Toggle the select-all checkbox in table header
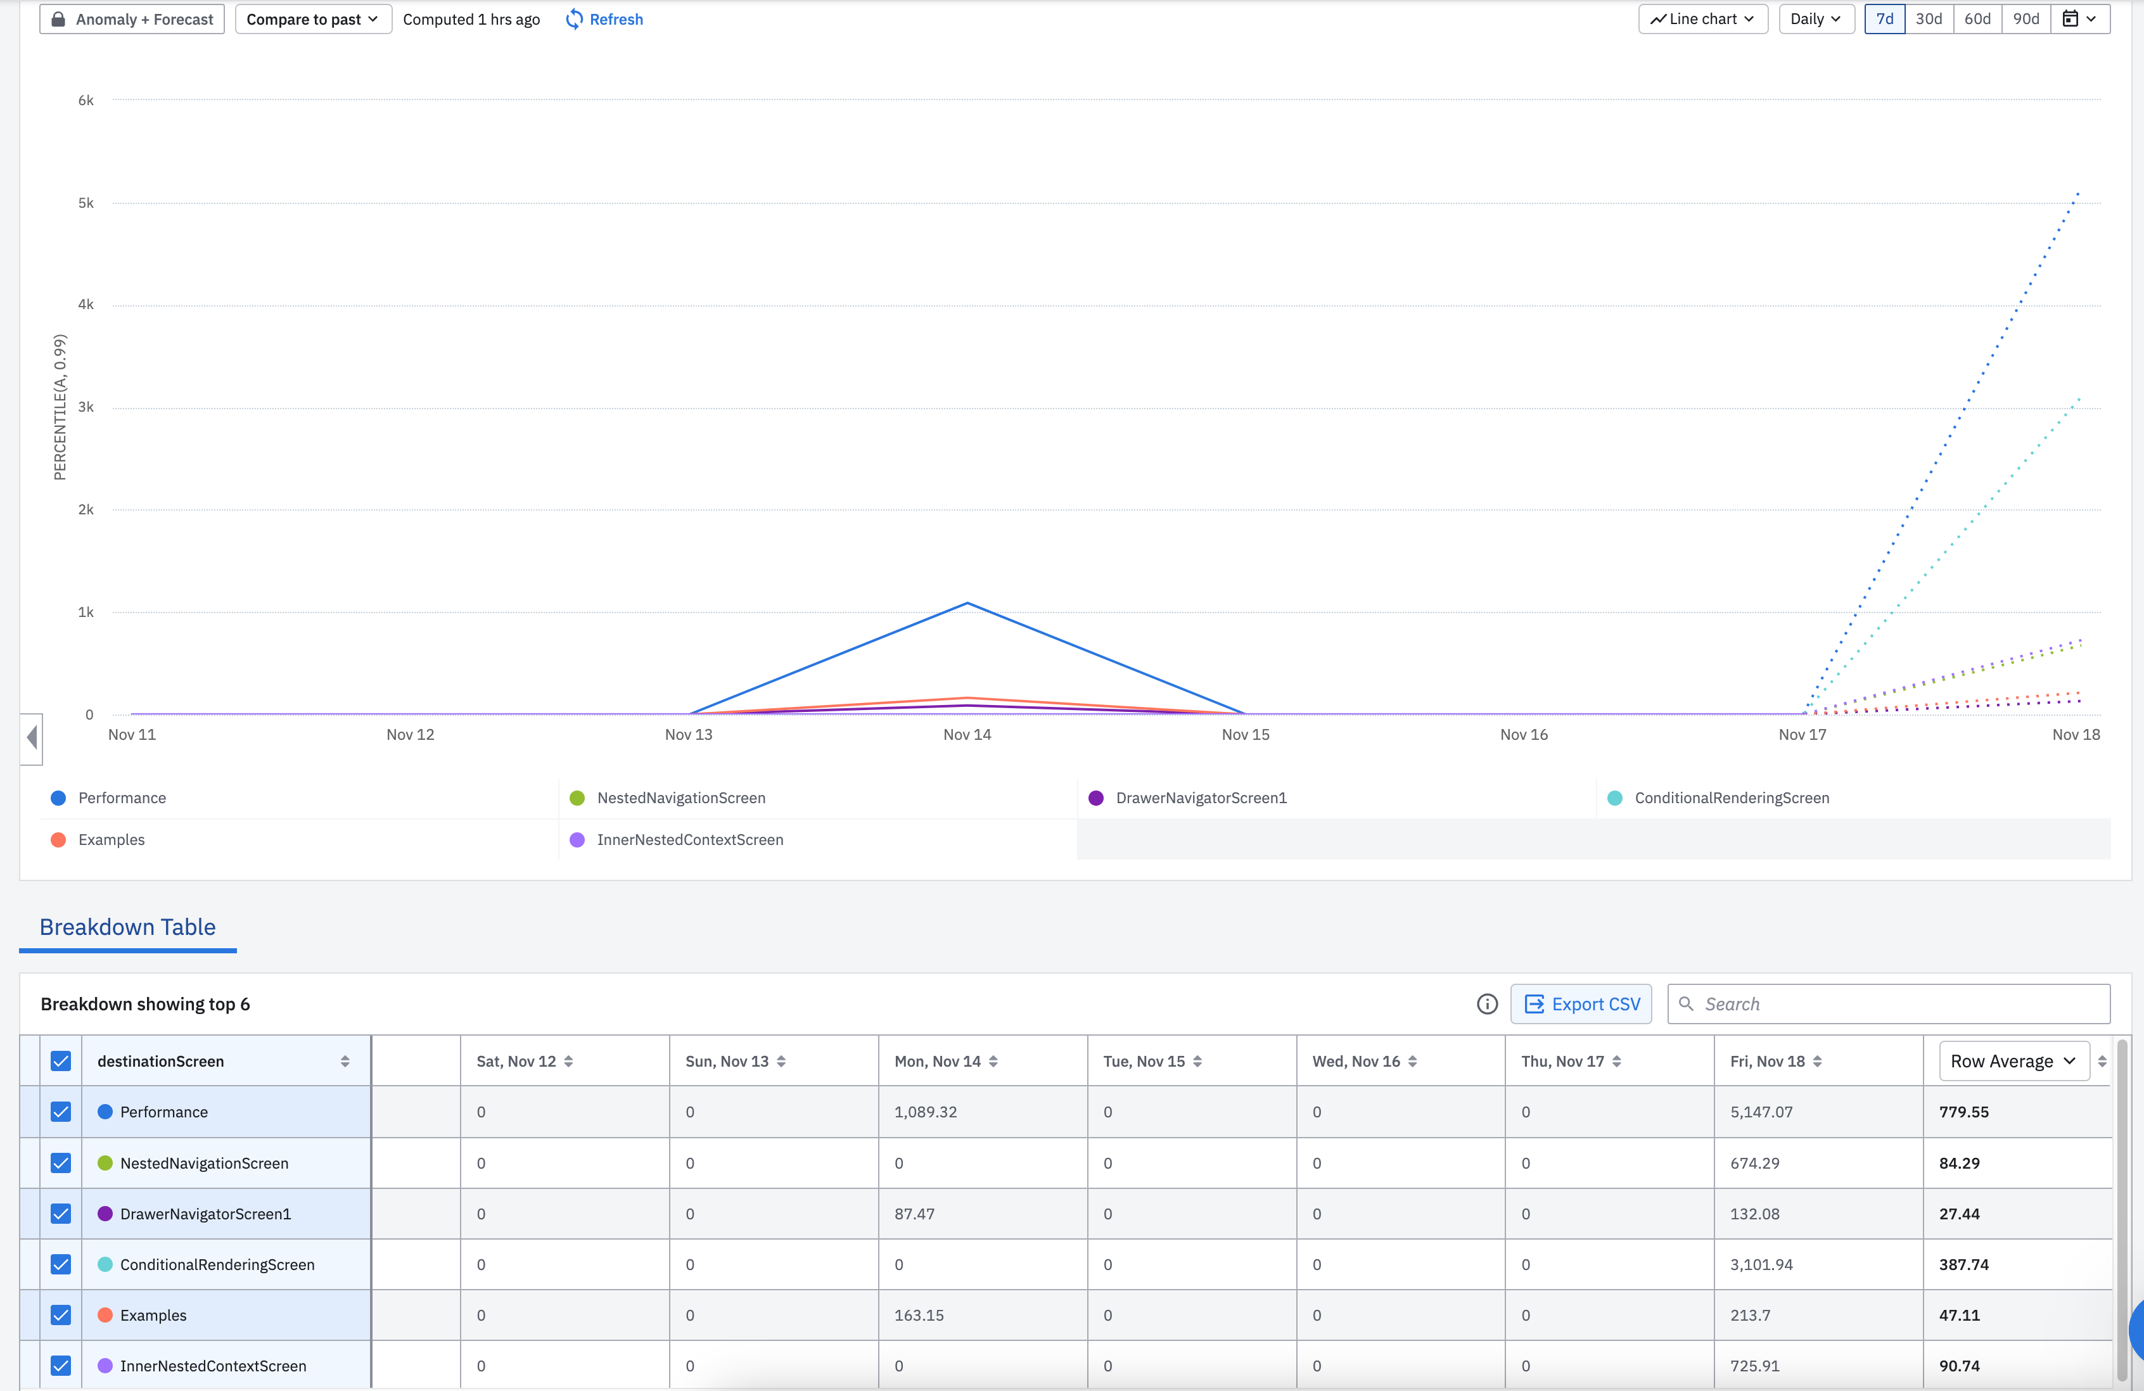This screenshot has height=1391, width=2144. click(x=60, y=1061)
